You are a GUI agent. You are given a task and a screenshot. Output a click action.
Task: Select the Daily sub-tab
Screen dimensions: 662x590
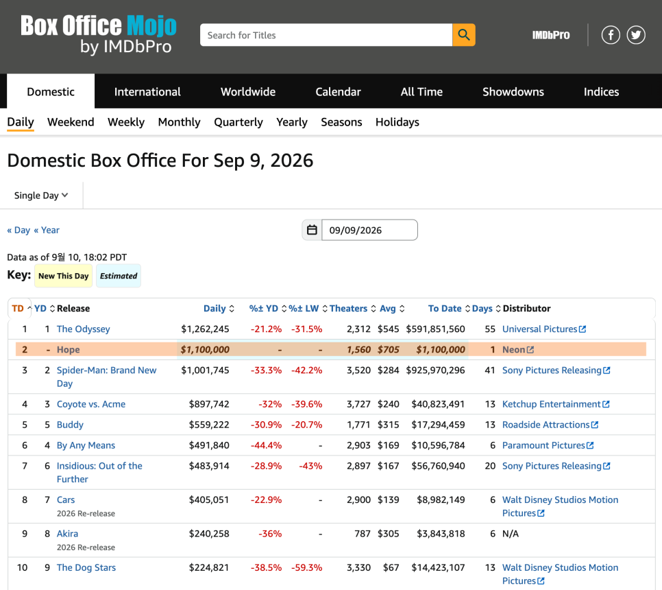click(21, 122)
